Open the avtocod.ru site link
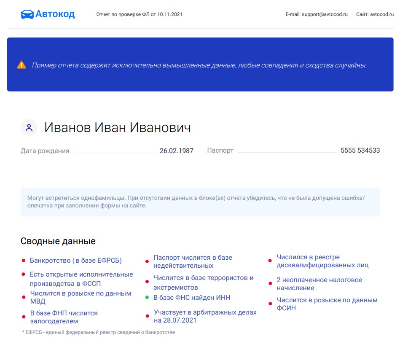The width and height of the screenshot is (400, 339). (381, 14)
